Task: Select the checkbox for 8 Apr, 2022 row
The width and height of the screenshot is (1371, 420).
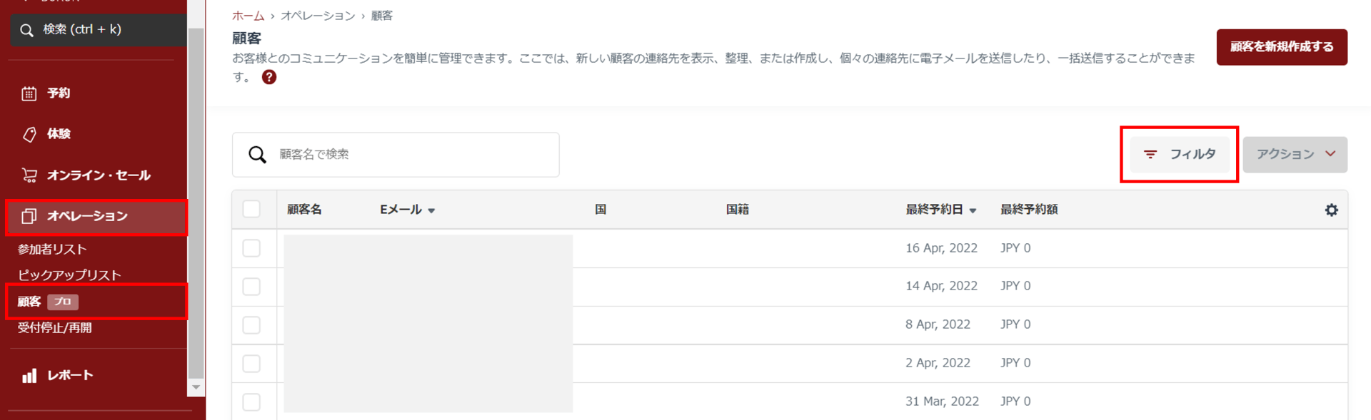Action: click(x=251, y=325)
